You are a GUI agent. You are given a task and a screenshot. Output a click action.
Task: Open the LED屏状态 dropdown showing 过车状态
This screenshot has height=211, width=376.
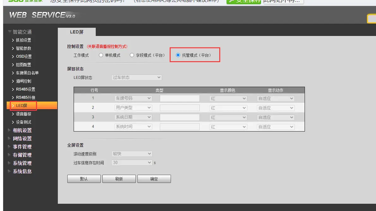(136, 77)
